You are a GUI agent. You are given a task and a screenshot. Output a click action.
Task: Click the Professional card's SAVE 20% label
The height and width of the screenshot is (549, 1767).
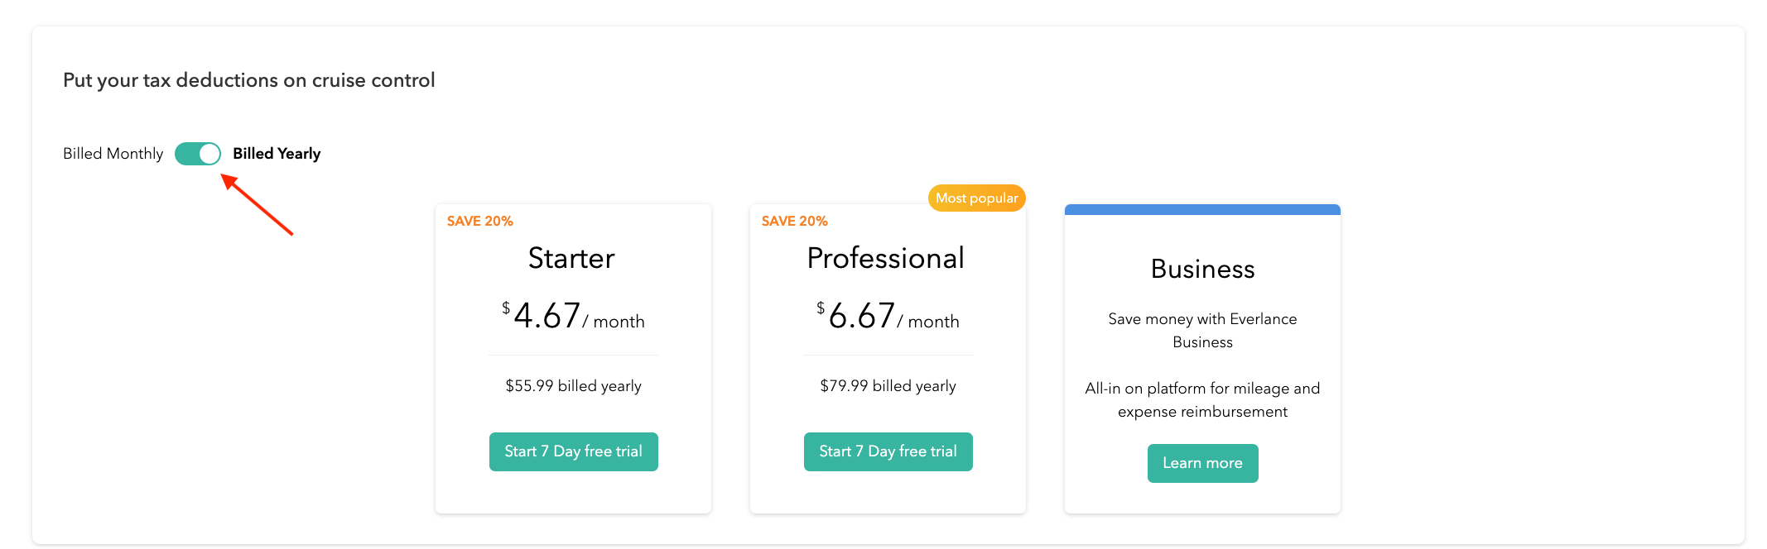(795, 222)
